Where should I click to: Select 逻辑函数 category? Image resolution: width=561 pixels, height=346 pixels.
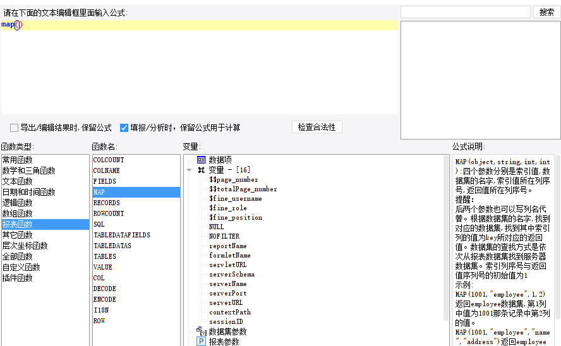point(45,203)
